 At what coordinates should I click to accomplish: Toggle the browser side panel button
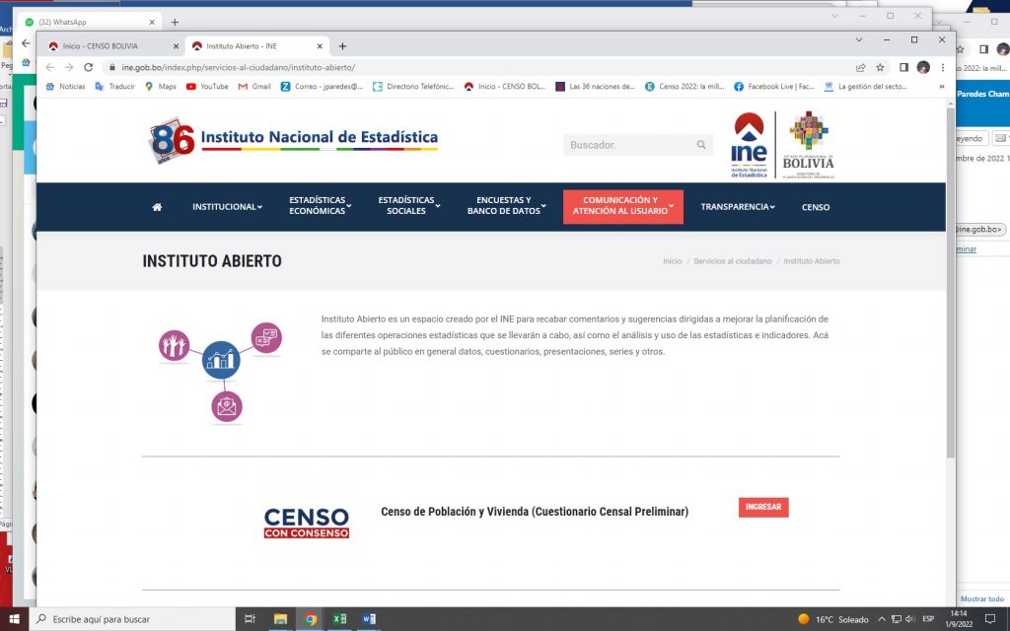(903, 67)
